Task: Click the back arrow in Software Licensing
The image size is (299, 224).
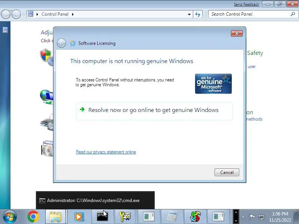Action: point(61,43)
